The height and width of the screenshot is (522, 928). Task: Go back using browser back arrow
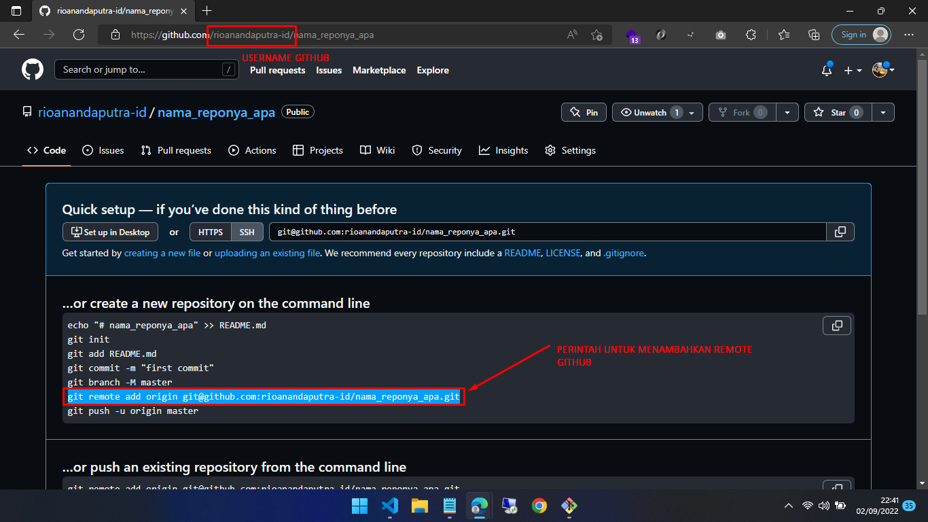click(x=19, y=35)
